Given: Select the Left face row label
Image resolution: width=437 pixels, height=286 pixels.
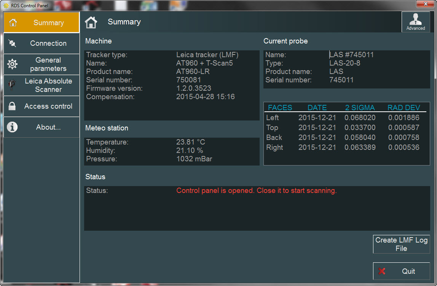Looking at the screenshot, I should [272, 117].
